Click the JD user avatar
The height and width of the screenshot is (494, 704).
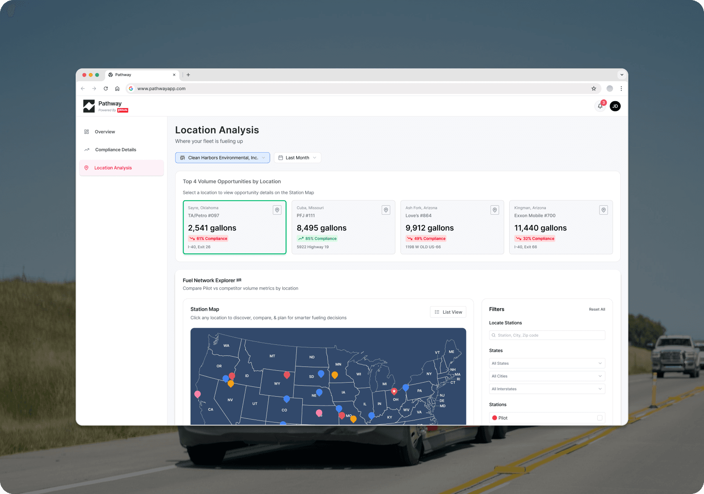(615, 106)
